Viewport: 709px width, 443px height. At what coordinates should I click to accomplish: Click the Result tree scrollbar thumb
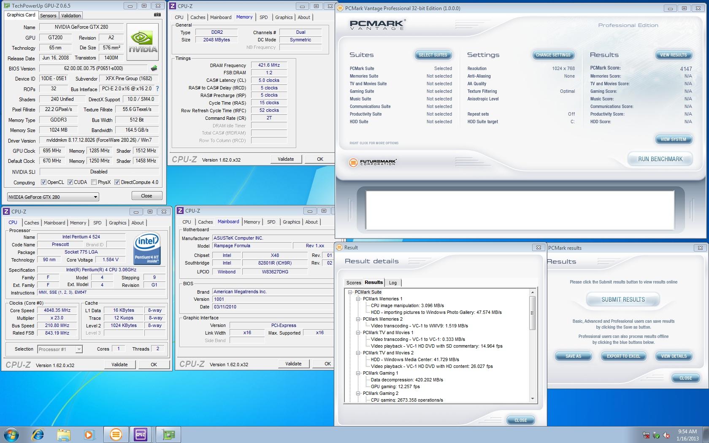[532, 313]
